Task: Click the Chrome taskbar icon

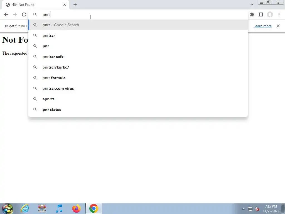Action: [x=94, y=208]
